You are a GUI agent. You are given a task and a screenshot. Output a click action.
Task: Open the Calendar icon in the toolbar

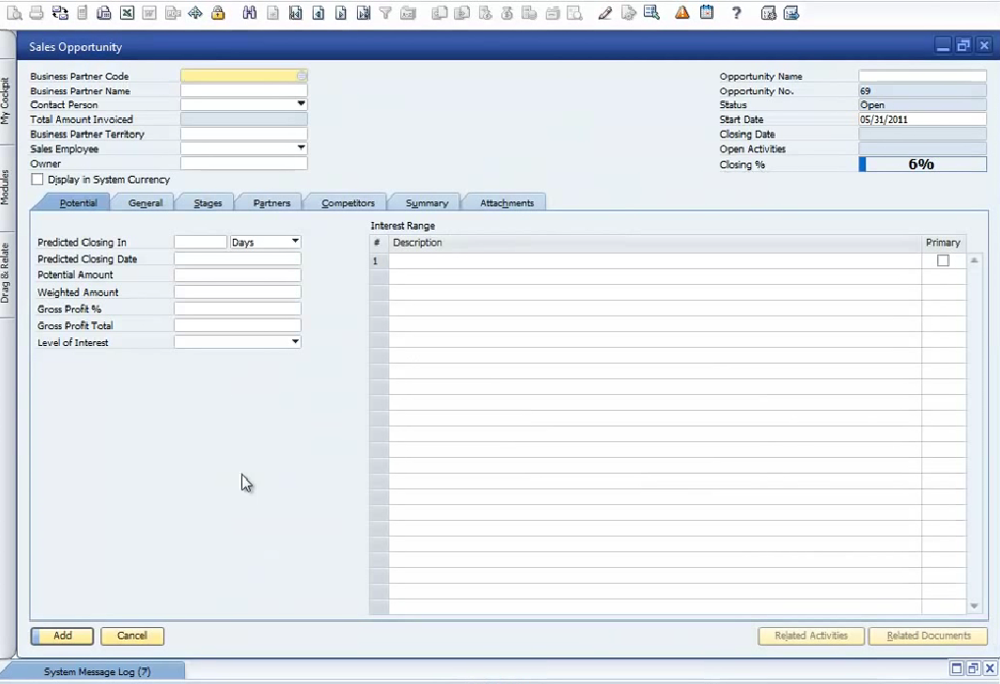[x=707, y=13]
